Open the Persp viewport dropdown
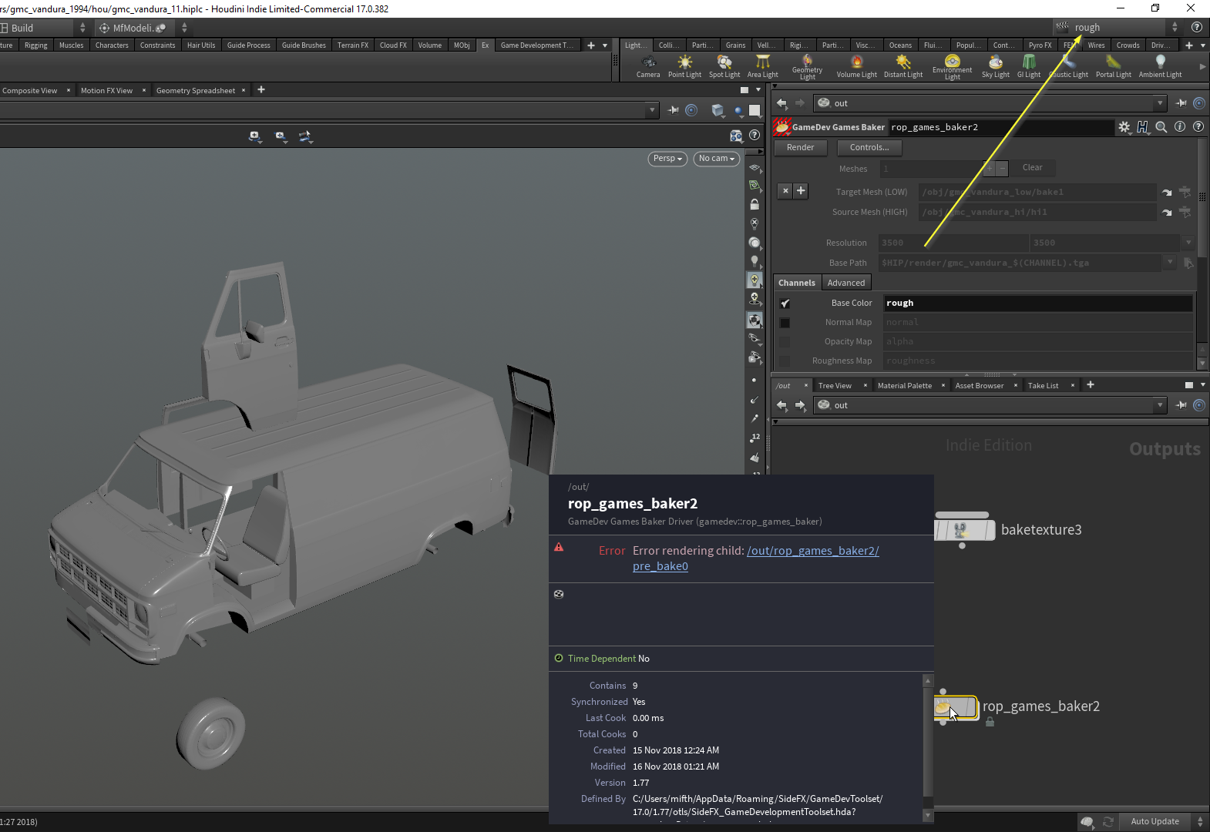Screen dimensions: 1210x832 click(x=667, y=159)
